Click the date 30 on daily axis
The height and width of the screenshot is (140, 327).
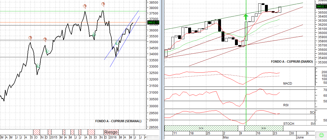point(292,133)
